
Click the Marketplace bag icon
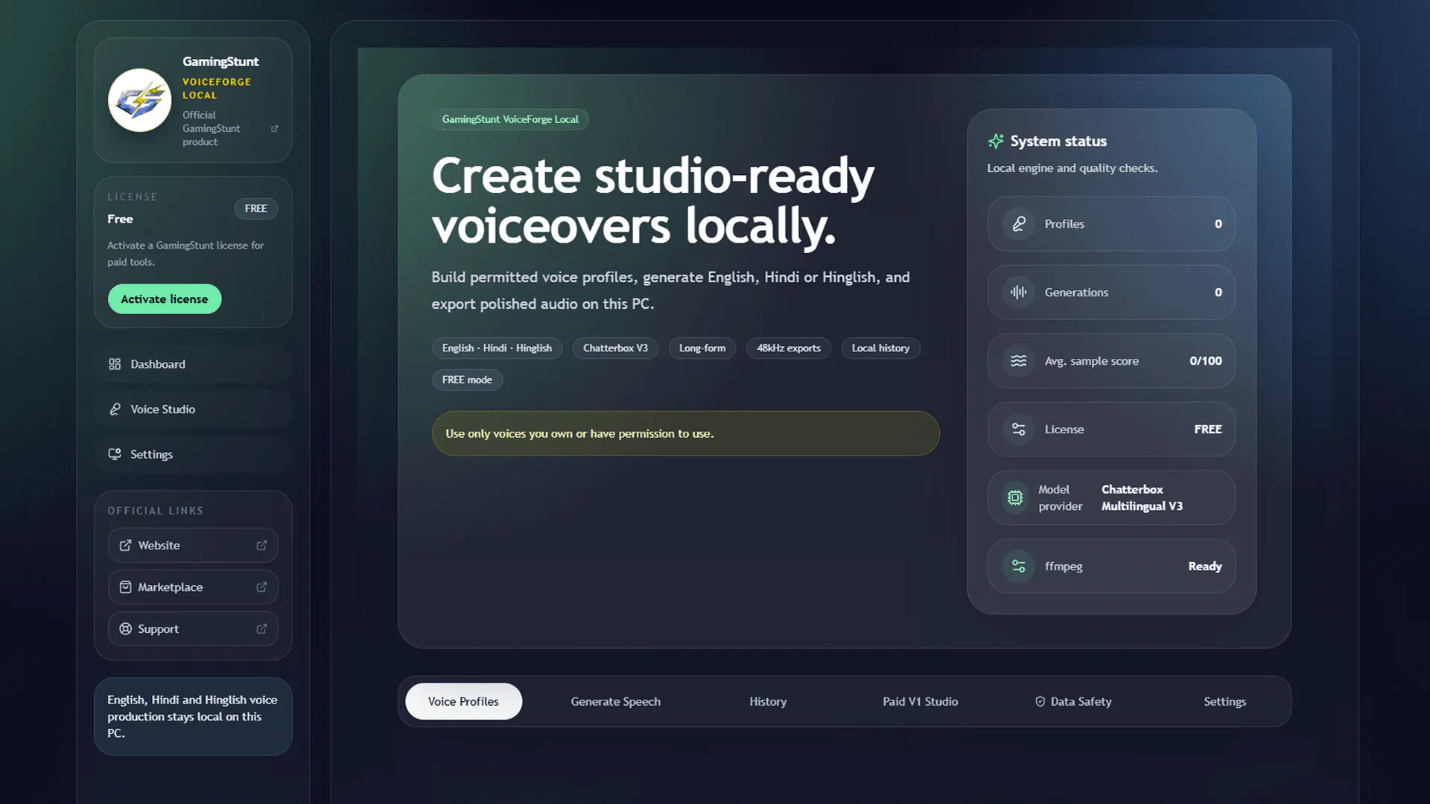[x=125, y=587]
